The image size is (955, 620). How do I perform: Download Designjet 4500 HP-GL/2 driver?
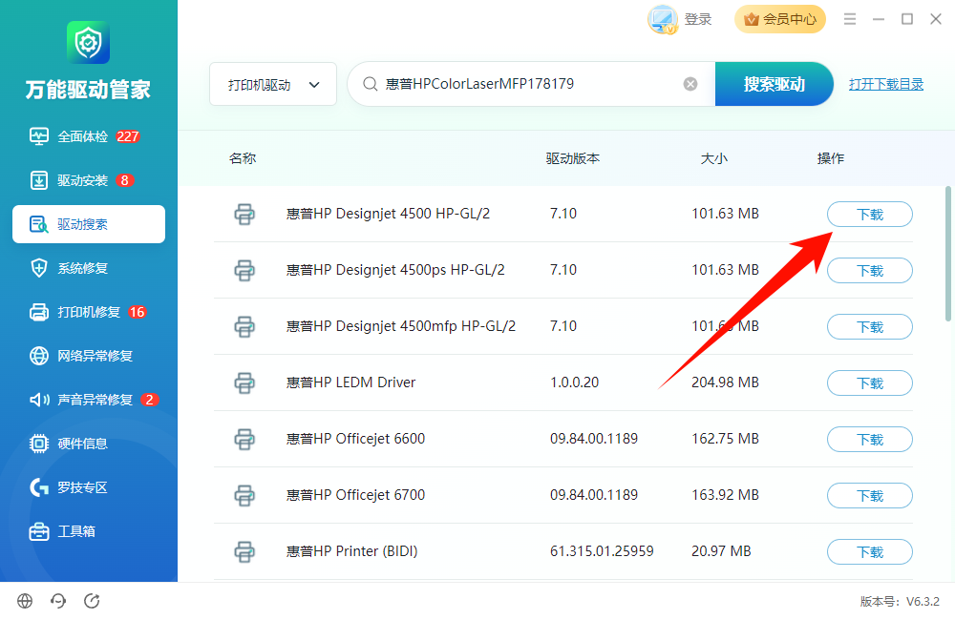[870, 215]
